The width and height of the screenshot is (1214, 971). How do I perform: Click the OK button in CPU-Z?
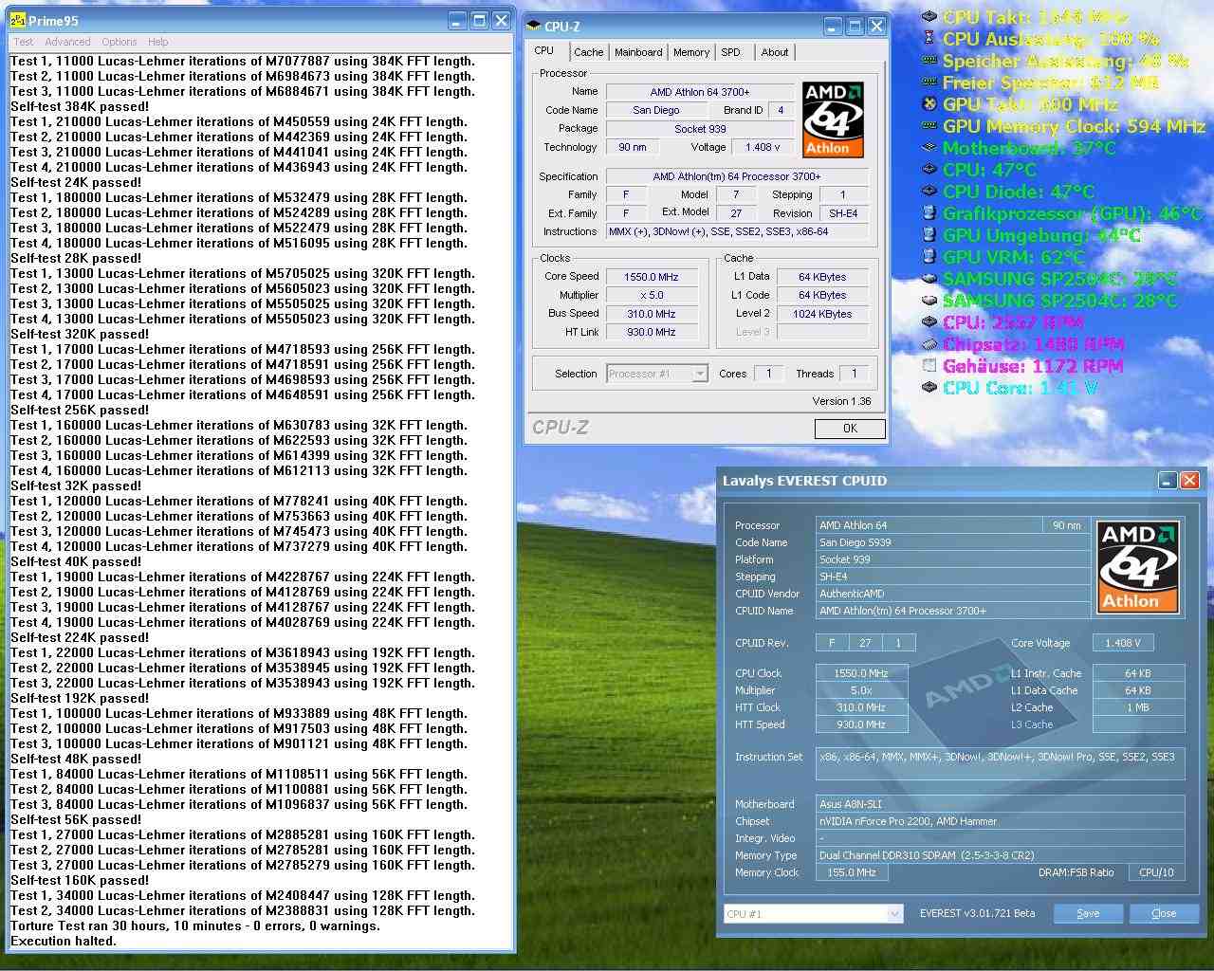tap(850, 429)
